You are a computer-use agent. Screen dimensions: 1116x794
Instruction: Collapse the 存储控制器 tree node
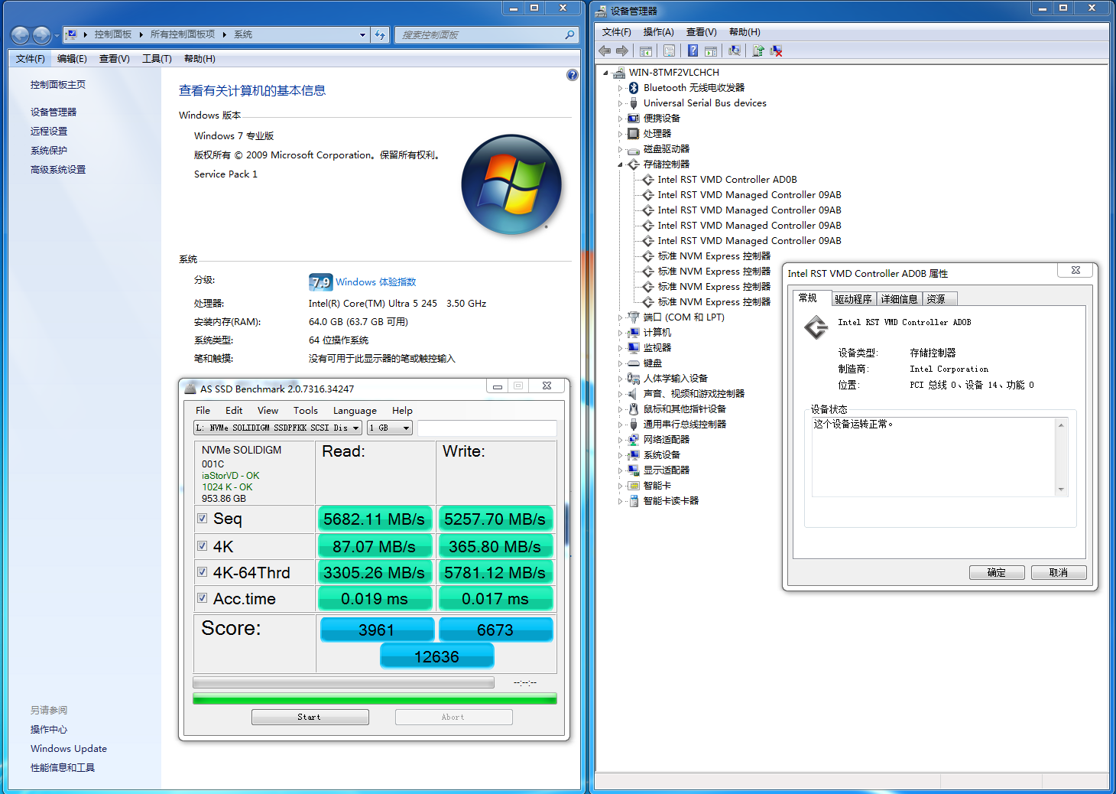pos(620,164)
